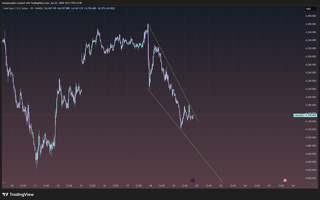Click the 4,000.000 price axis label
This screenshot has width=320, height=200.
[x=311, y=178]
